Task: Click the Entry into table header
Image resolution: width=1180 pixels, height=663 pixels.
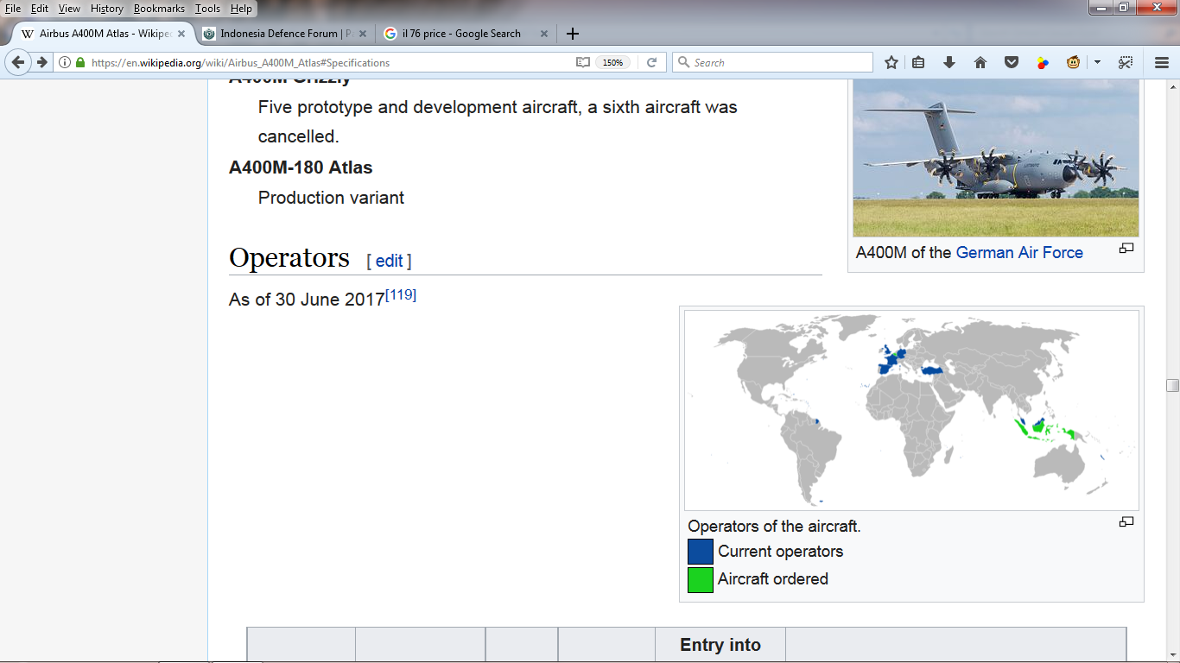Action: (720, 645)
